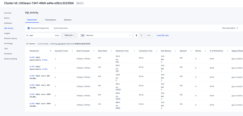This screenshot has width=243, height=116.
Task: Click the Now button
Action: (149, 35)
